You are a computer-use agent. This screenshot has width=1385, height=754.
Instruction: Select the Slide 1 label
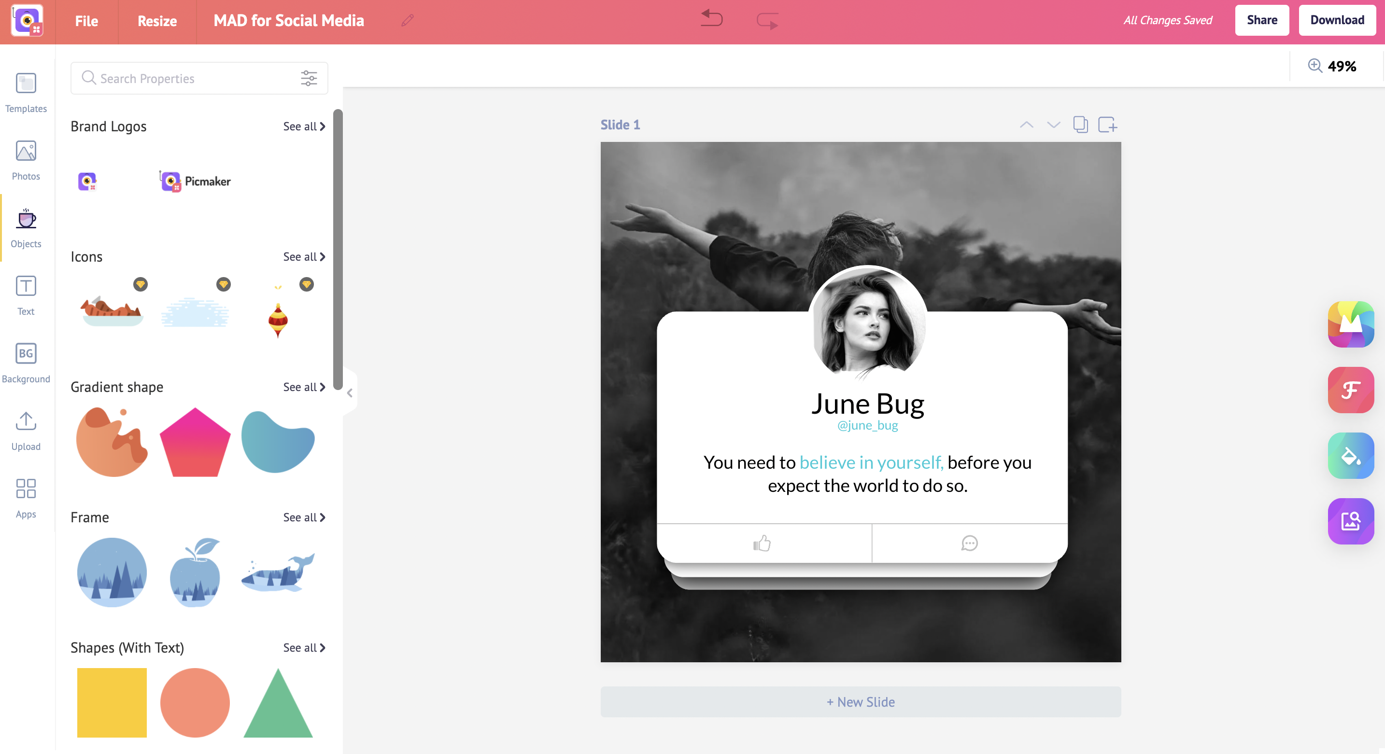620,125
